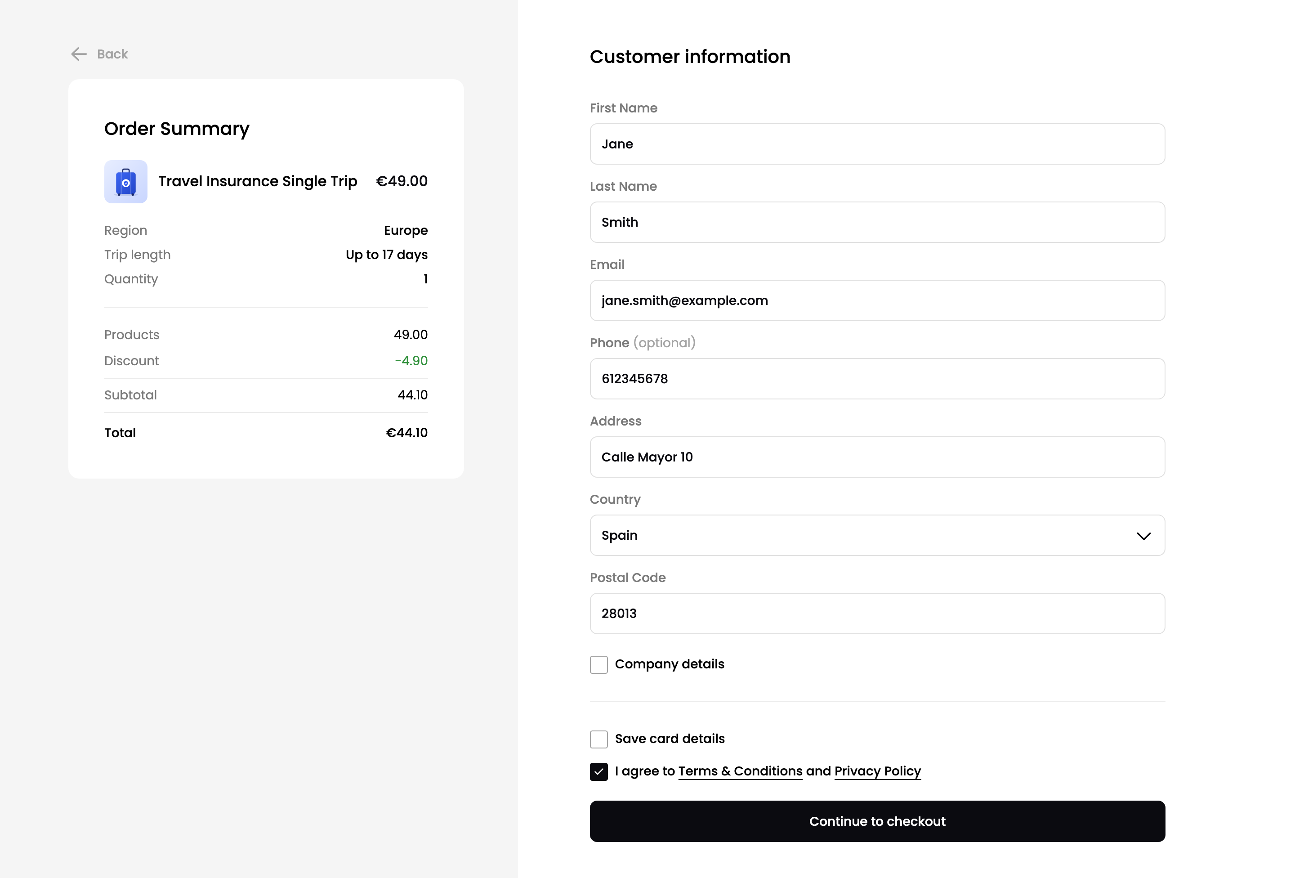Click the Save card details label text

[x=670, y=739]
